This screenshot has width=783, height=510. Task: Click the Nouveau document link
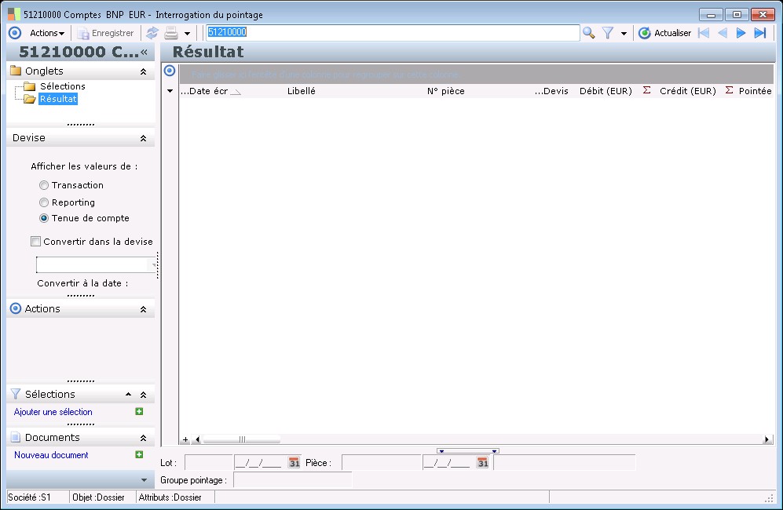coord(51,454)
